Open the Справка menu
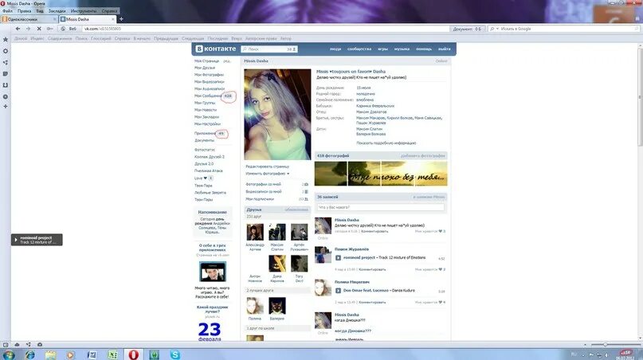 coord(109,11)
